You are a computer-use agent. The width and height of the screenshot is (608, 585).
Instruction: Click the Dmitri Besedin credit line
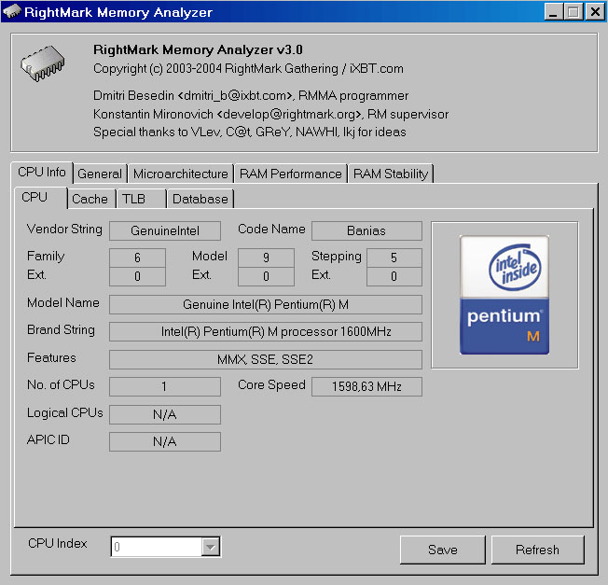[x=251, y=95]
